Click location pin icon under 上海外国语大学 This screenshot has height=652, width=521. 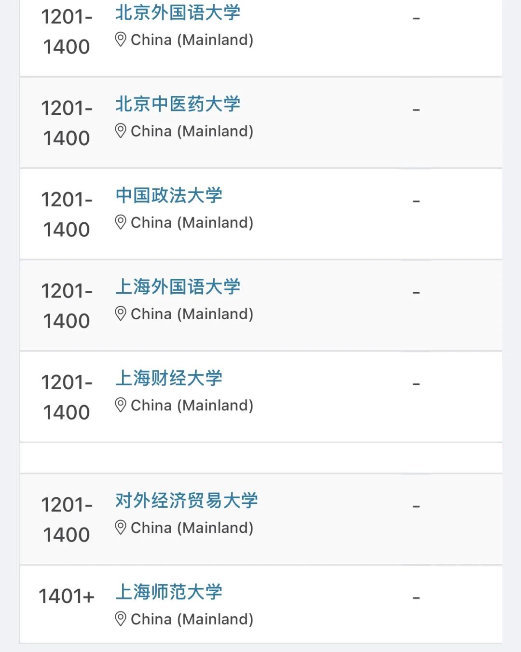coord(121,313)
